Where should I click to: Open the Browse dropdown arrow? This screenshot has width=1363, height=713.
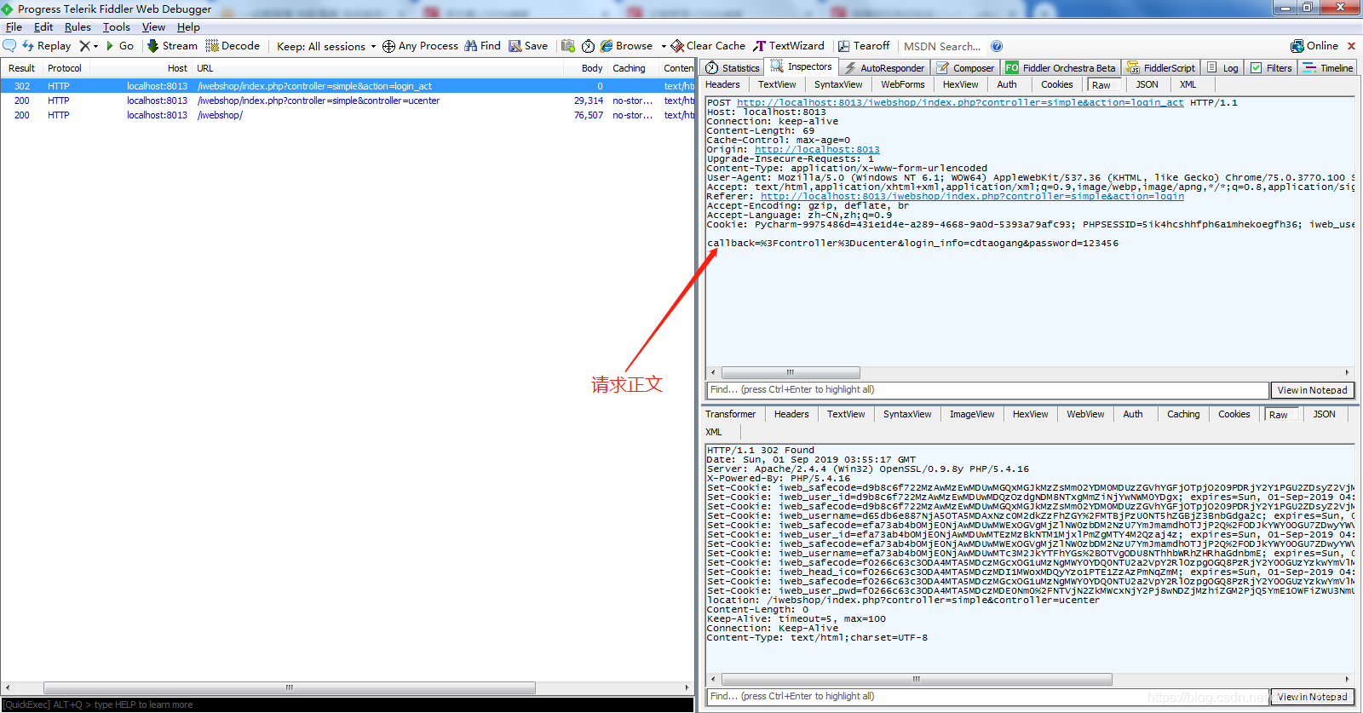tap(663, 46)
